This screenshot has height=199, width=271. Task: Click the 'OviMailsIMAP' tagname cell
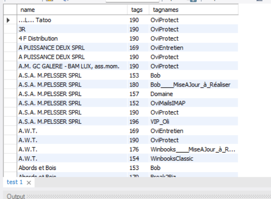pos(194,103)
